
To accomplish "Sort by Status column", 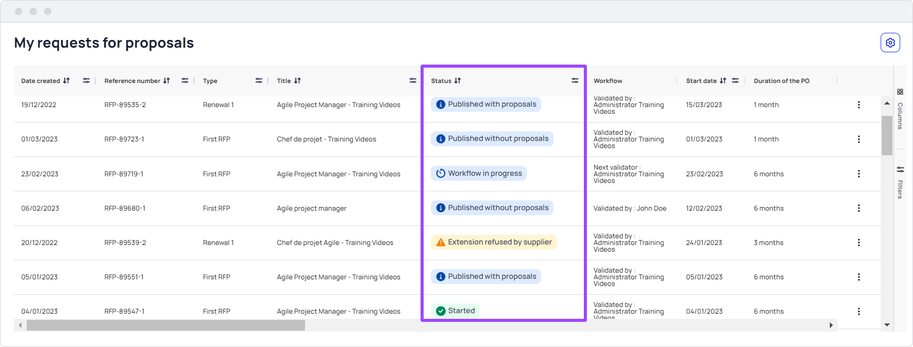I will tap(458, 81).
